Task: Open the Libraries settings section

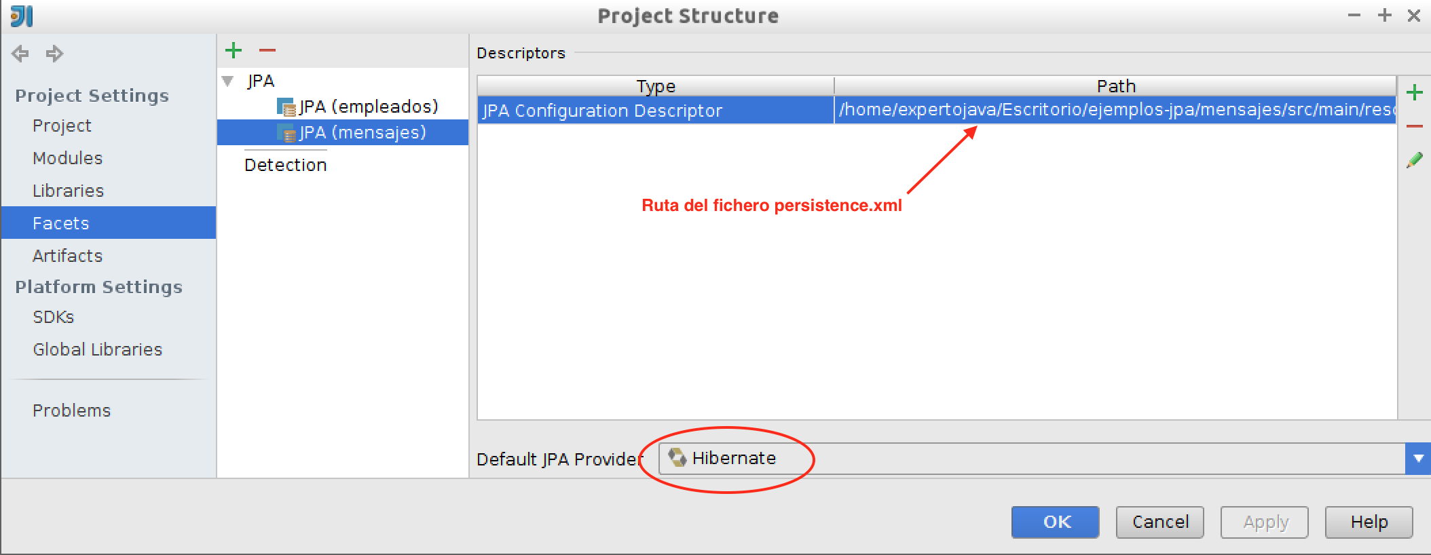Action: [69, 191]
